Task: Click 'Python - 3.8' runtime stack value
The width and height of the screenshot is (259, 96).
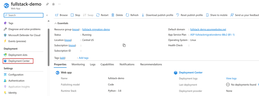Action: [x=115, y=91]
